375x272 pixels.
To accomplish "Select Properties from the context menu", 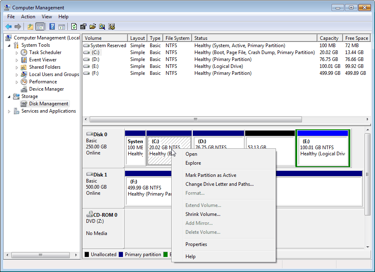I will [224, 244].
